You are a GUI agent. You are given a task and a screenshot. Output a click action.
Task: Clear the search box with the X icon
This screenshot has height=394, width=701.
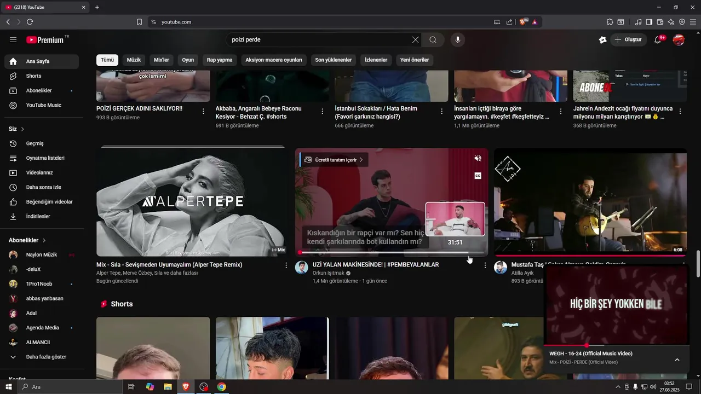pyautogui.click(x=415, y=39)
